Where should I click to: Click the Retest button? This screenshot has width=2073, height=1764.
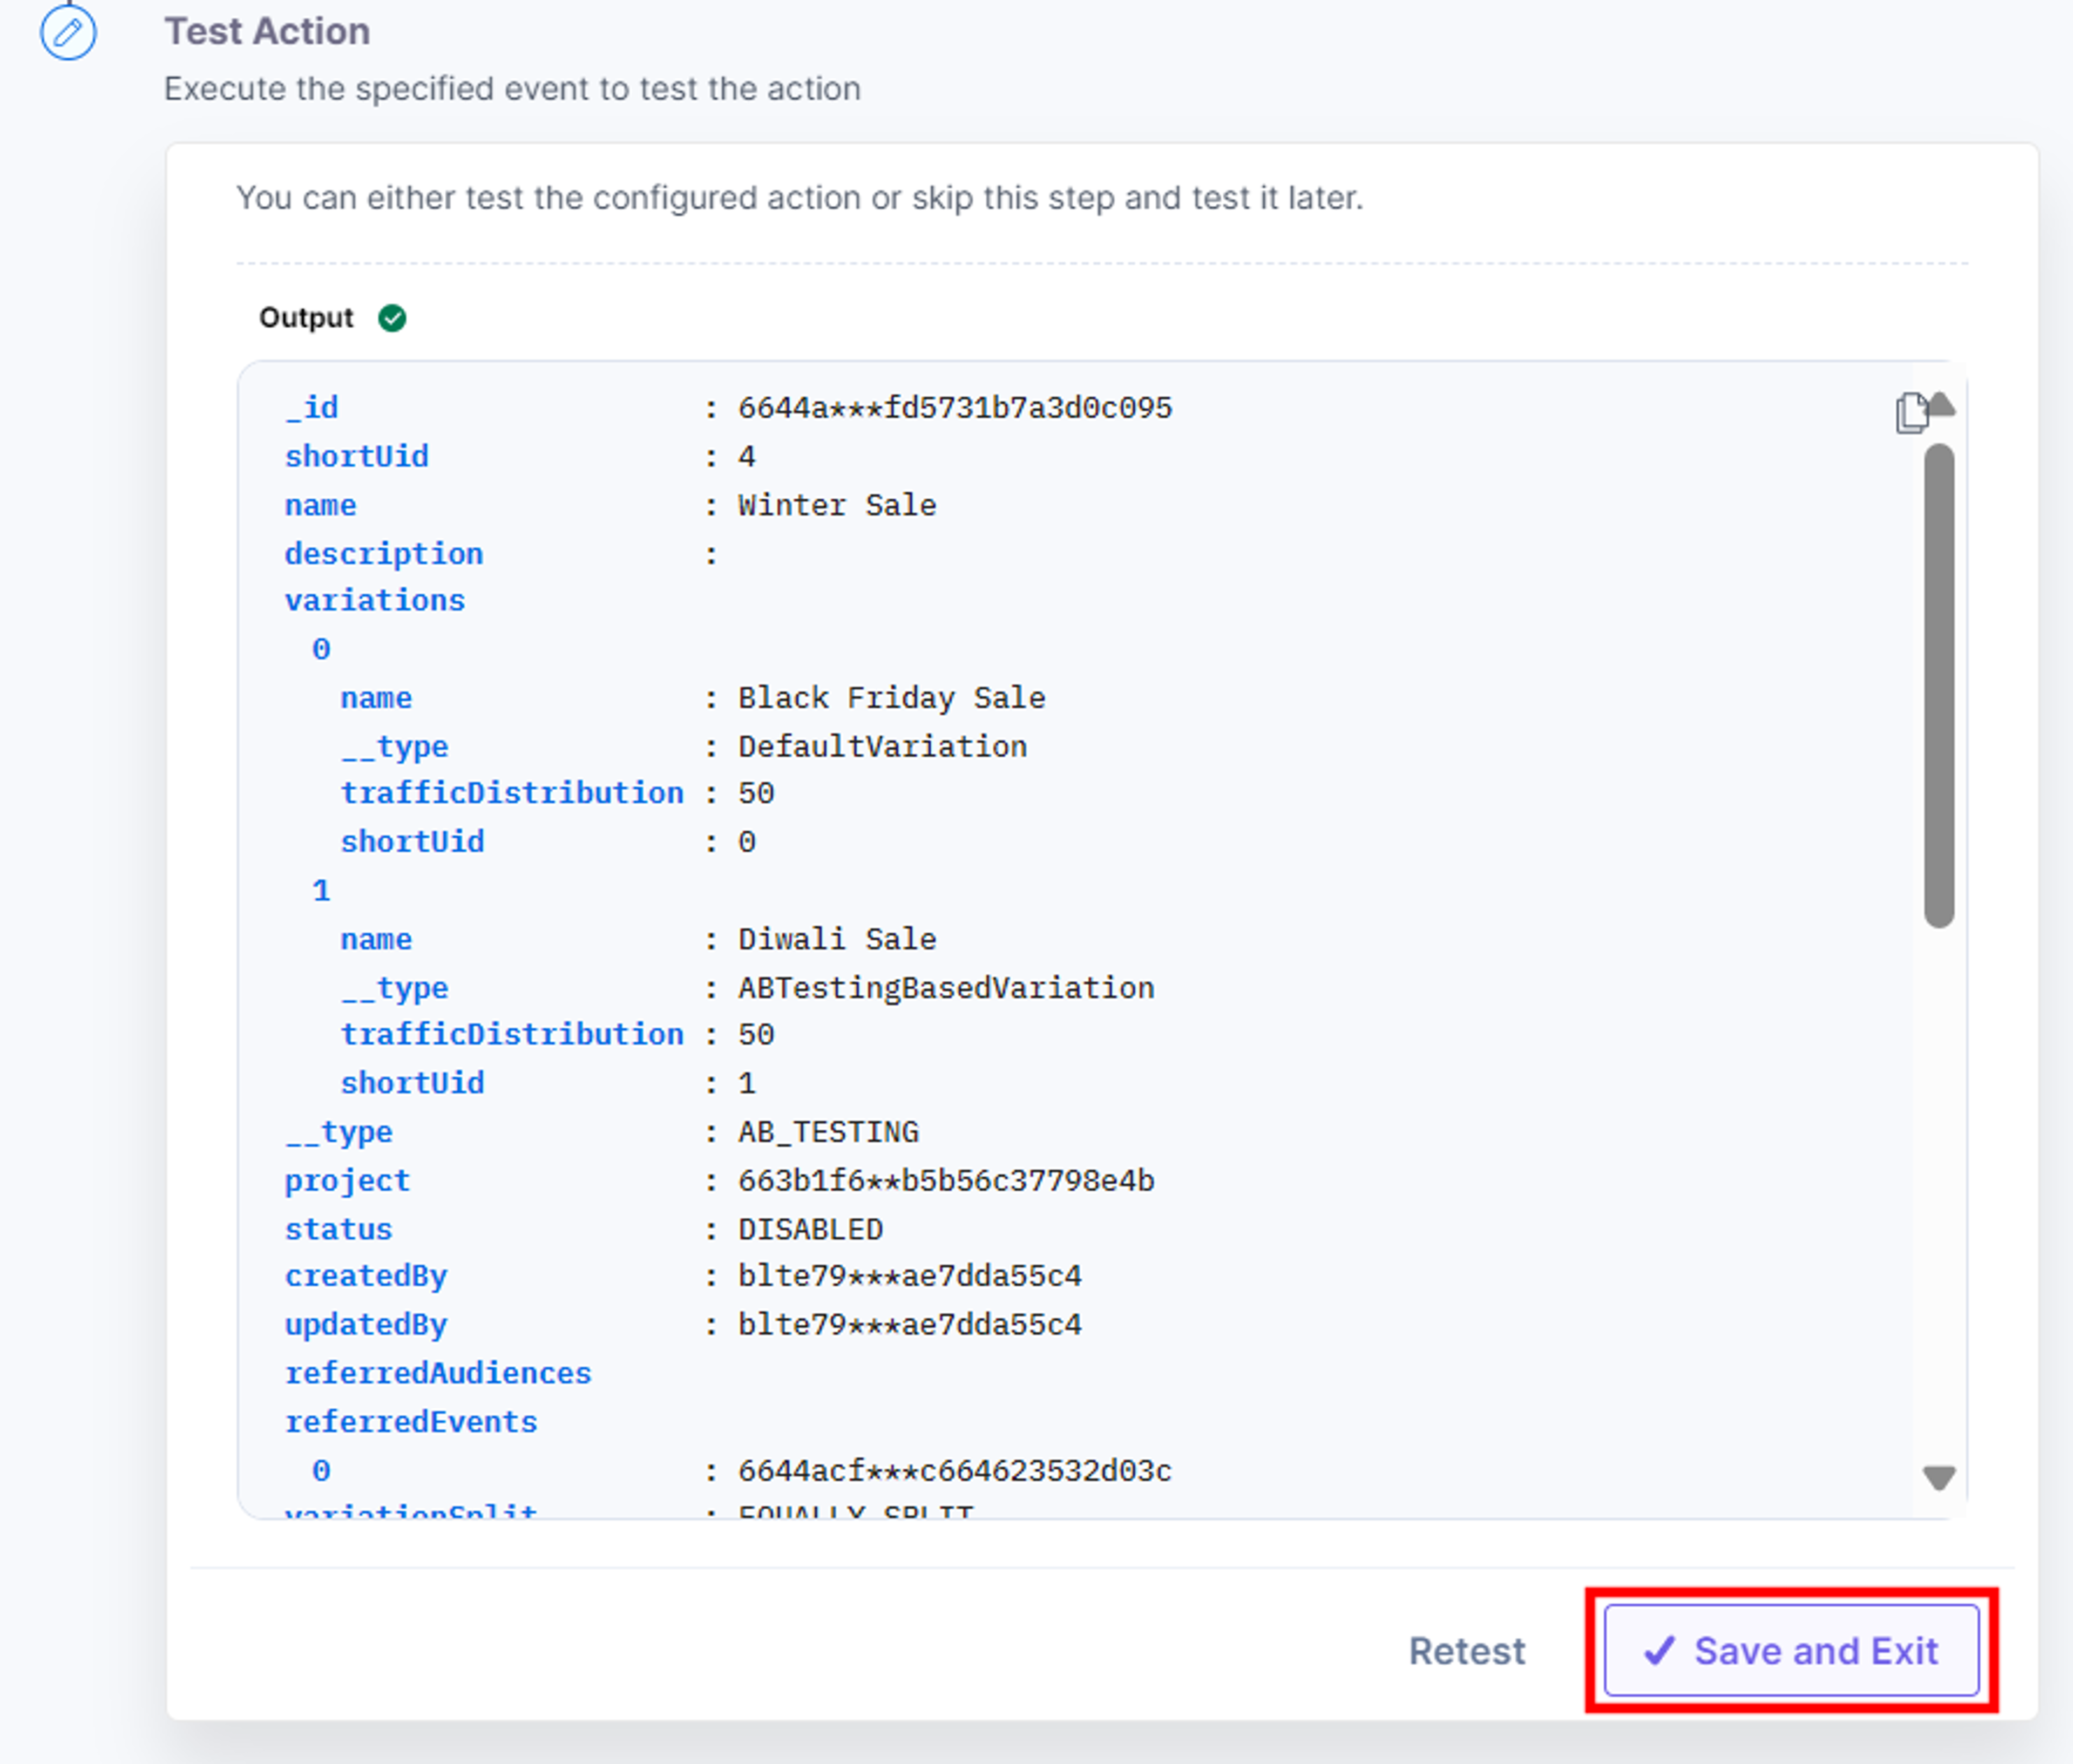[x=1467, y=1651]
